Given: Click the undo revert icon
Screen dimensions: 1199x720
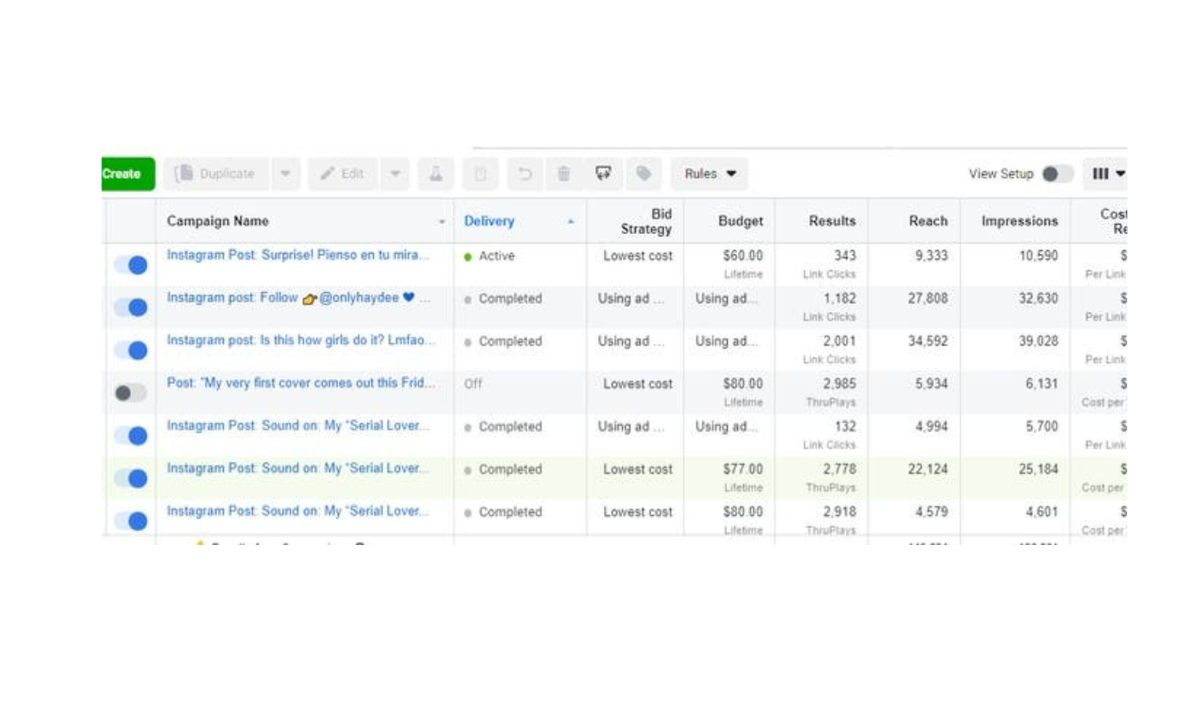Looking at the screenshot, I should pyautogui.click(x=525, y=174).
